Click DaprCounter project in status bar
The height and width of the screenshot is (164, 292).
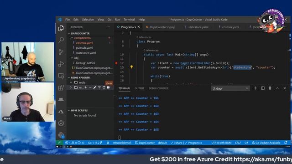tap(145, 143)
